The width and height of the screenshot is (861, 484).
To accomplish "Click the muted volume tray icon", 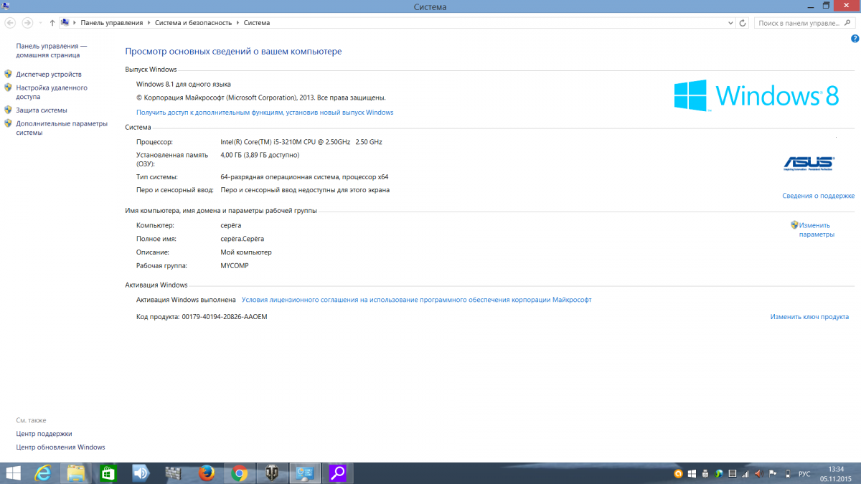I will [x=758, y=474].
